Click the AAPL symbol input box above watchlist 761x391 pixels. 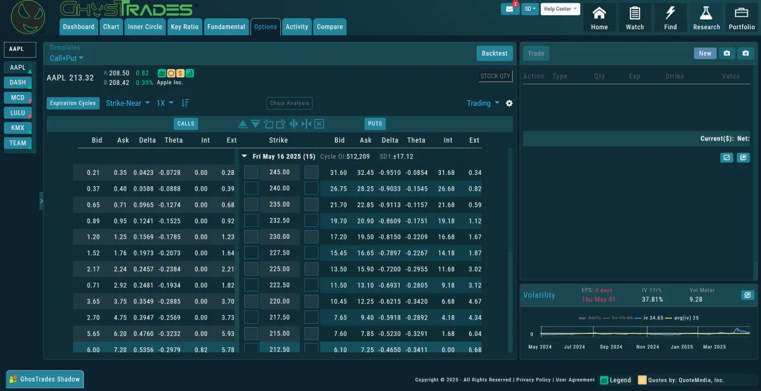tap(20, 49)
